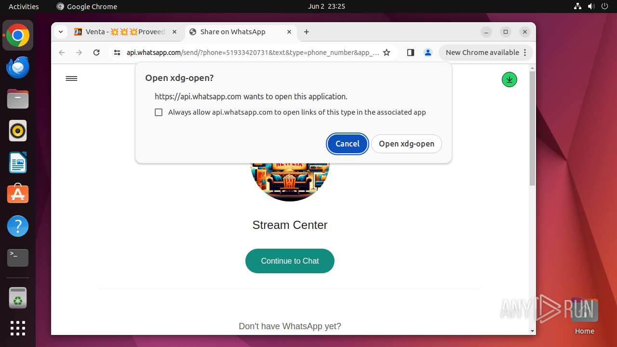Viewport: 617px width, 347px height.
Task: Close the Share on WhatsApp tab
Action: (289, 32)
